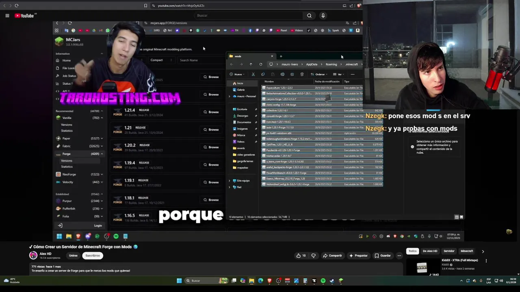Open the Windows Start menu
Screen dimensions: 520x292
[x=179, y=281]
